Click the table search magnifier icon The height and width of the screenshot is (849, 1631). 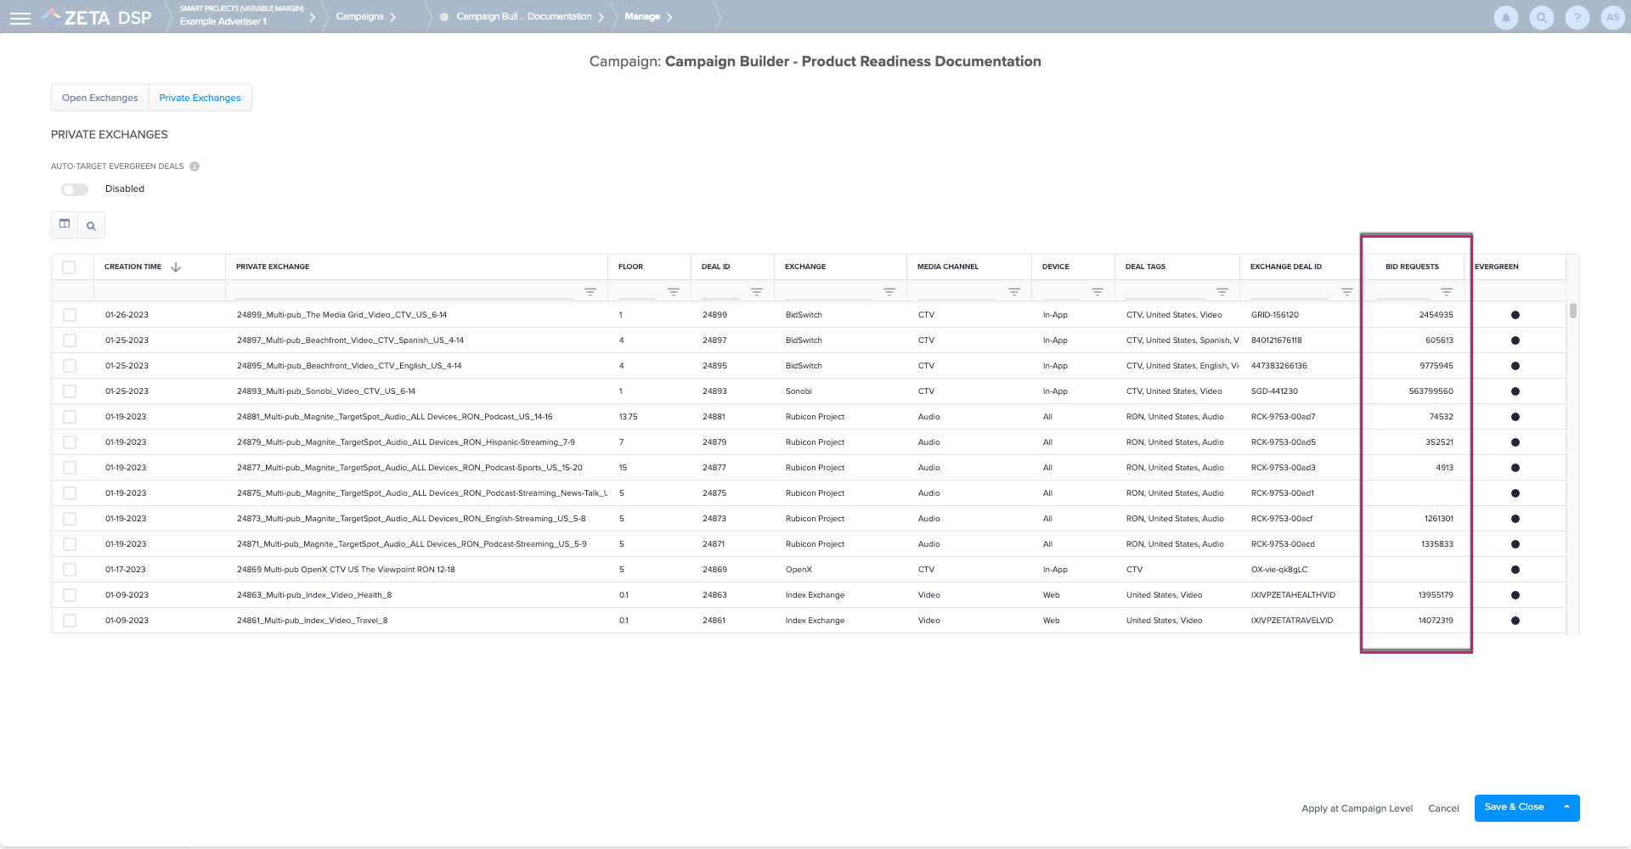pos(91,226)
